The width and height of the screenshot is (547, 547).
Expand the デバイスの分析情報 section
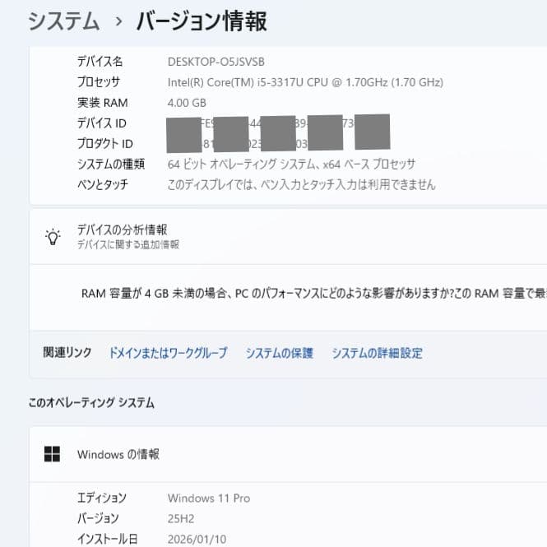point(288,237)
